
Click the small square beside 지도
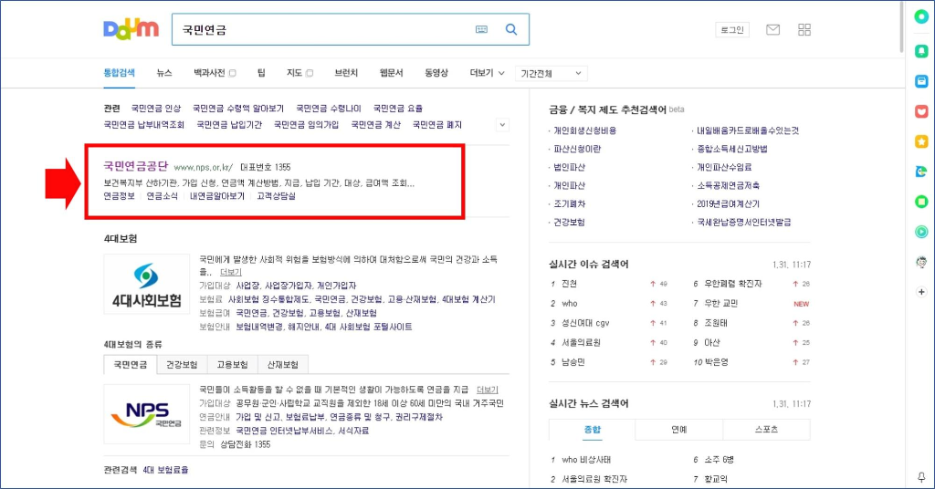coord(310,73)
